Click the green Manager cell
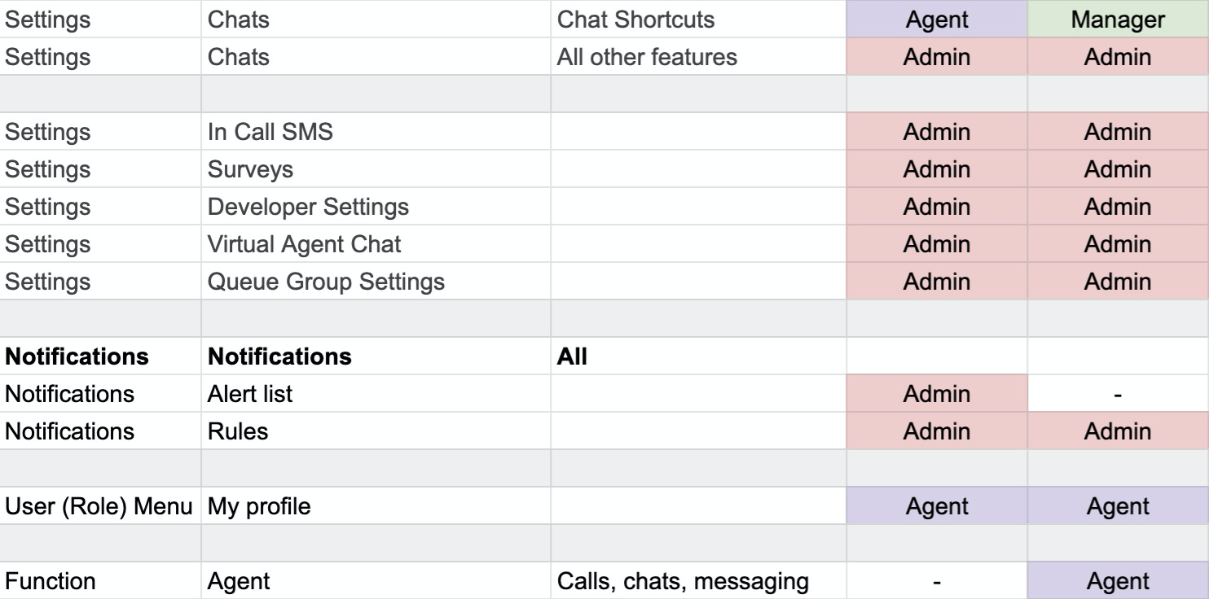The height and width of the screenshot is (599, 1209). [x=1118, y=20]
